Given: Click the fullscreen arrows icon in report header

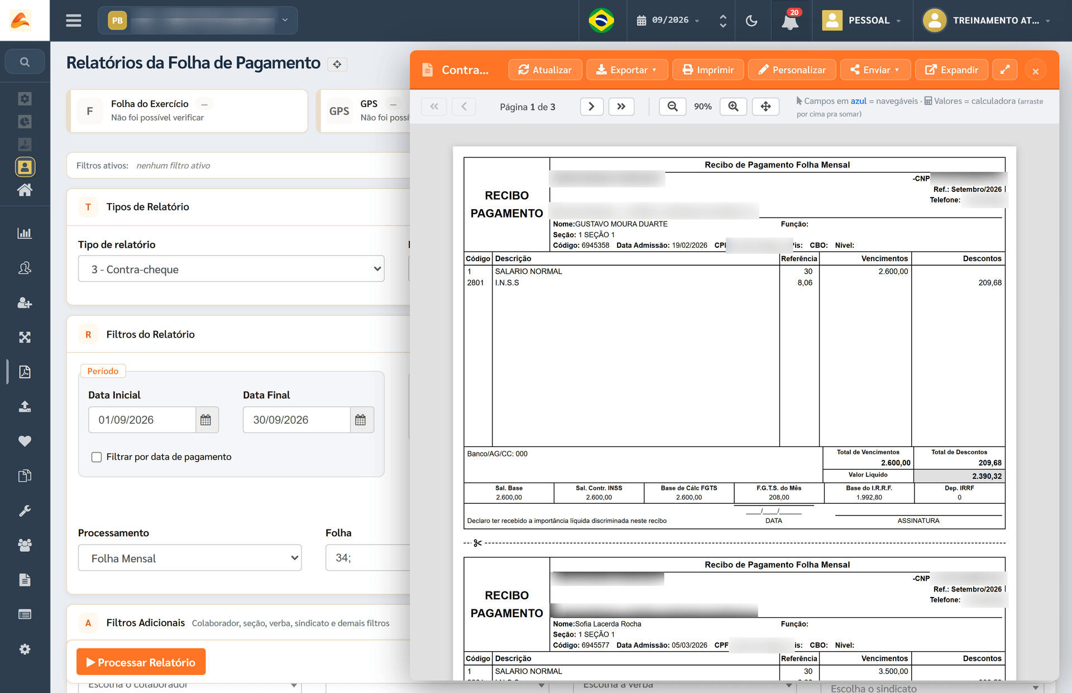Looking at the screenshot, I should [1005, 70].
